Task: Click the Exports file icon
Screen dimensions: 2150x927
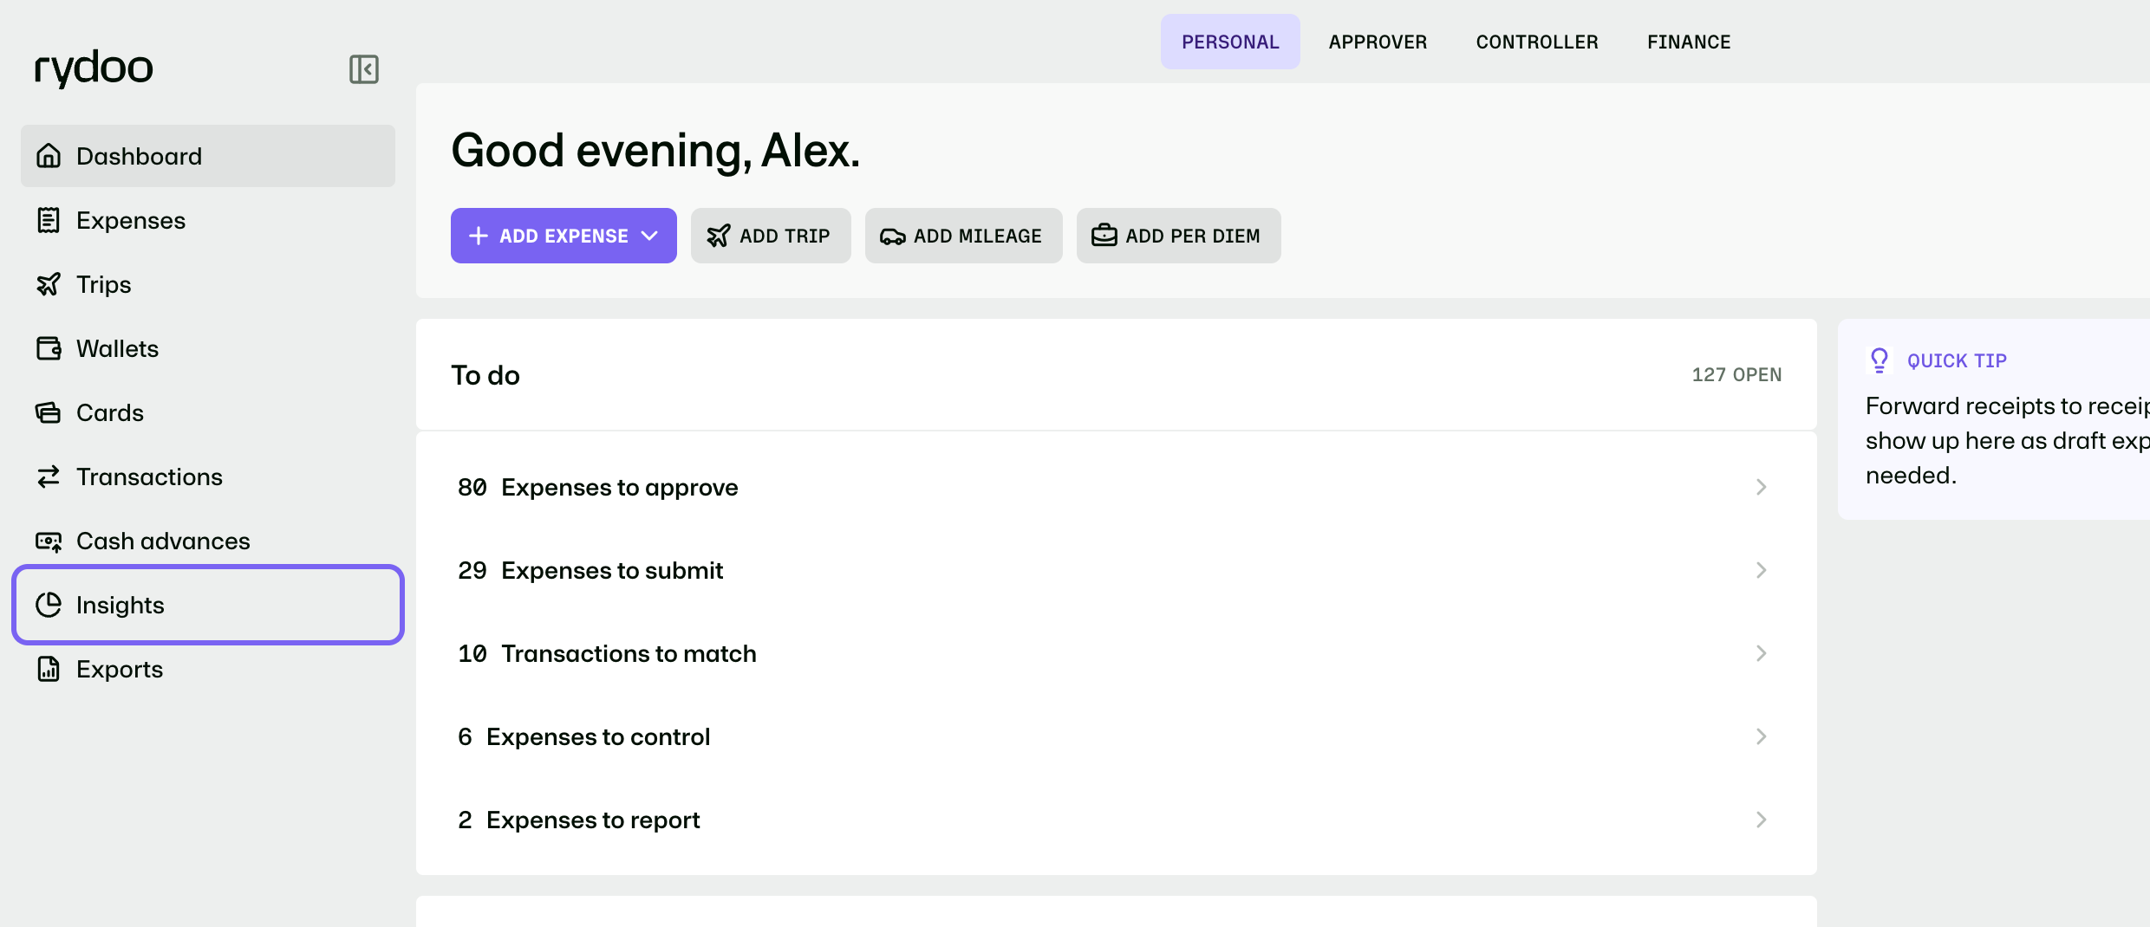Action: tap(49, 669)
